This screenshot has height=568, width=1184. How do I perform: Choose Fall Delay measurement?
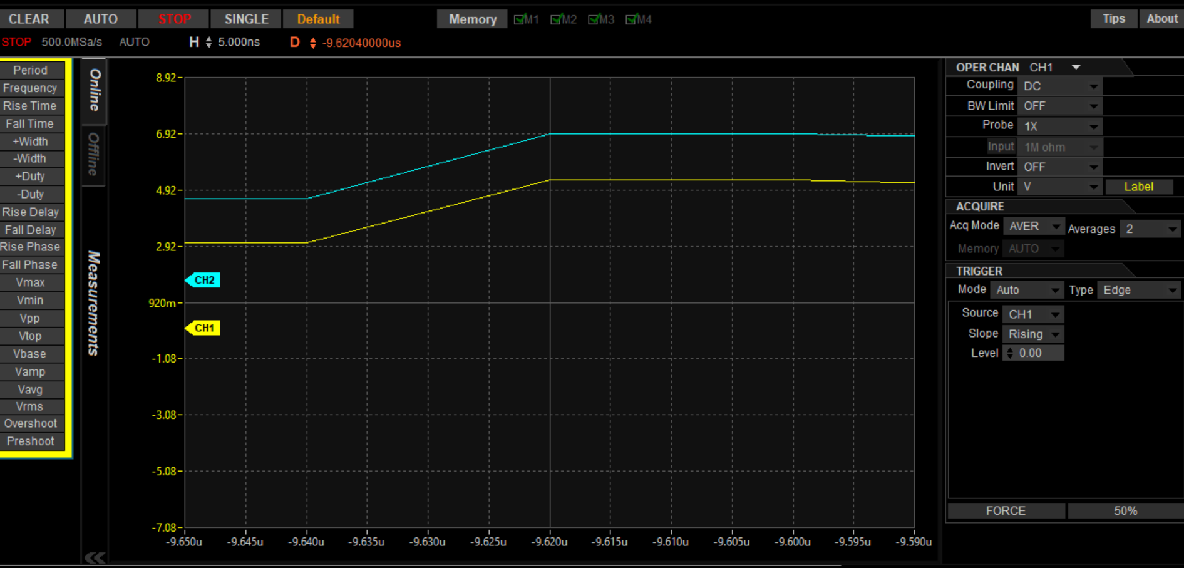point(32,230)
